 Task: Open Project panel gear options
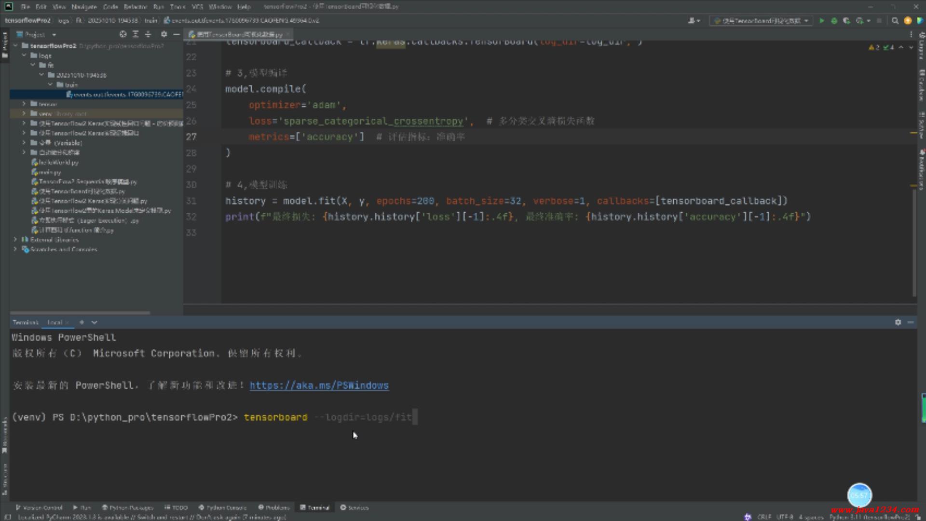pos(164,34)
